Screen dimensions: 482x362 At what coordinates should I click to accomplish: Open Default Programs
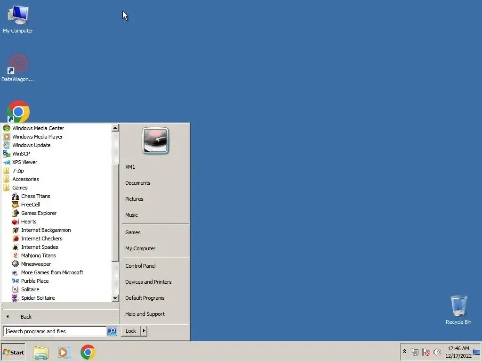coord(145,298)
